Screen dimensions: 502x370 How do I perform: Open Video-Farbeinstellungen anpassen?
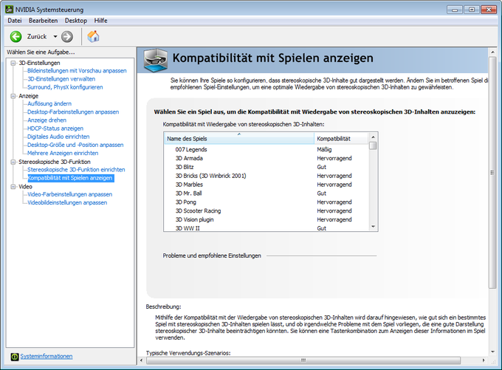[x=70, y=194]
